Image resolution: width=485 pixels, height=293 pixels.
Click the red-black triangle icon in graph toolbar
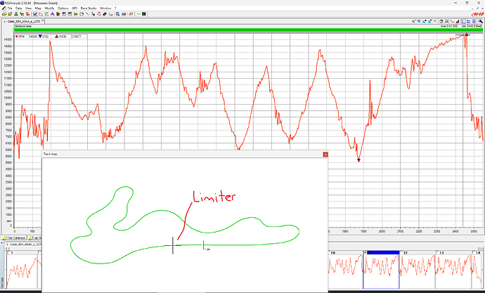(457, 21)
